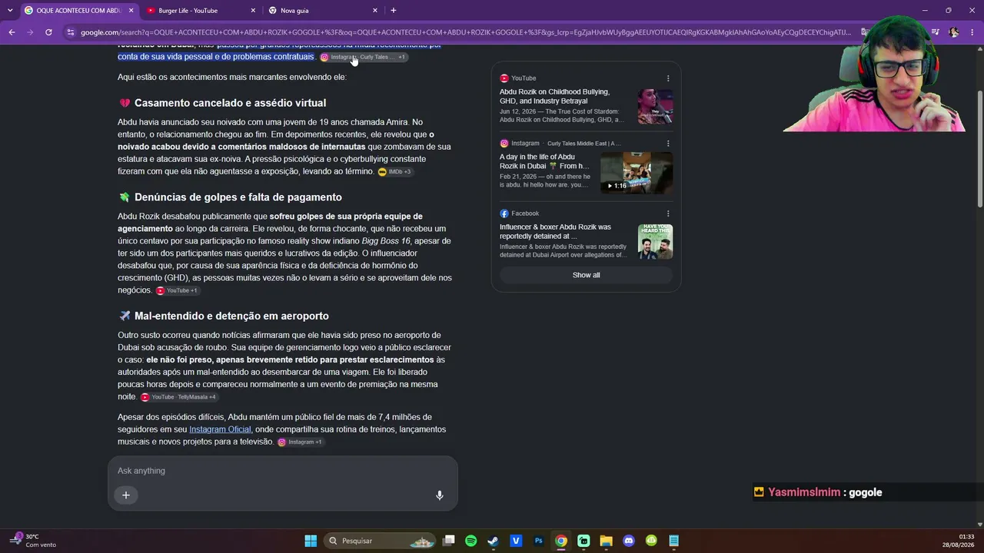
Task: Close the Nova guia tab
Action: [375, 11]
